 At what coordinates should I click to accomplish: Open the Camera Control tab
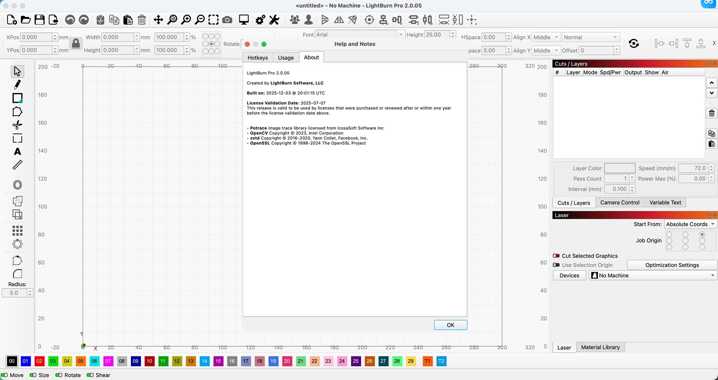point(620,202)
